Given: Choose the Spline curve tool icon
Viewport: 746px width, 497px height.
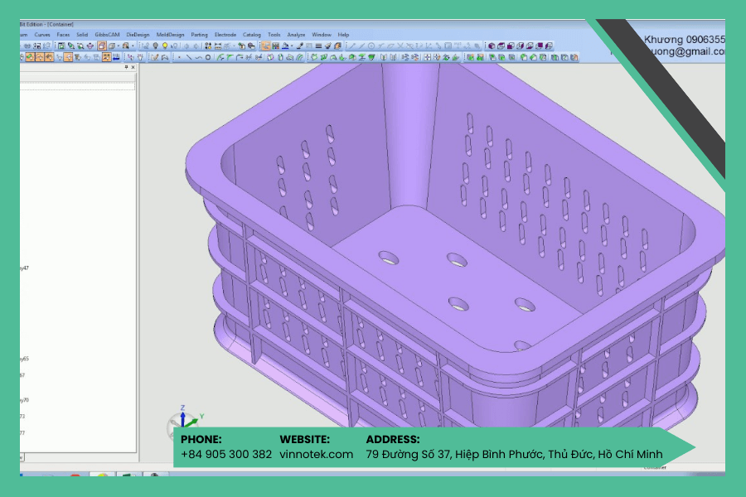Looking at the screenshot, I should 198,57.
